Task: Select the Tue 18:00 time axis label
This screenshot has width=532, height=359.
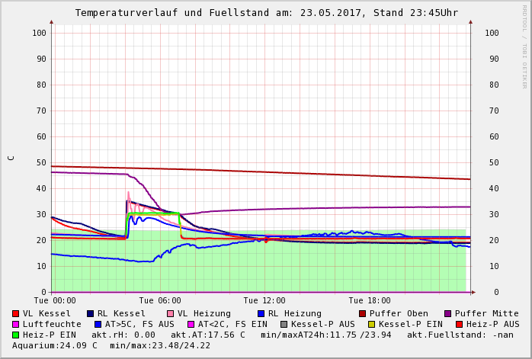Action: pyautogui.click(x=369, y=301)
